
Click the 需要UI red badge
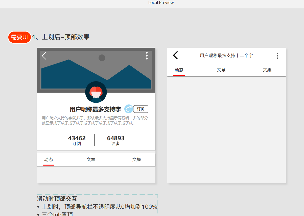point(19,37)
